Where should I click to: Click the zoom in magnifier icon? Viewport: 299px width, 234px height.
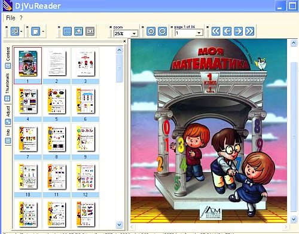point(151,31)
